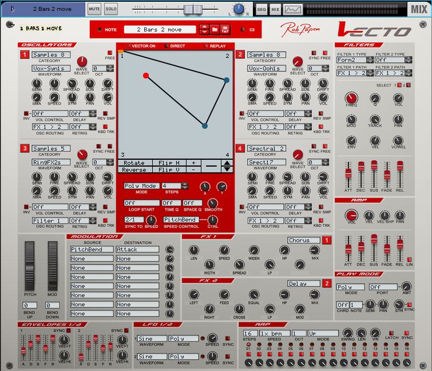Screen dimensions: 432x371
Task: Open FX 1 Chorus type dropdown
Action: tap(303, 240)
